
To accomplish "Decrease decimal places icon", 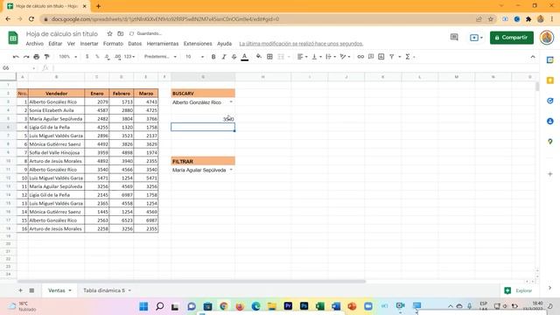I will pos(107,57).
